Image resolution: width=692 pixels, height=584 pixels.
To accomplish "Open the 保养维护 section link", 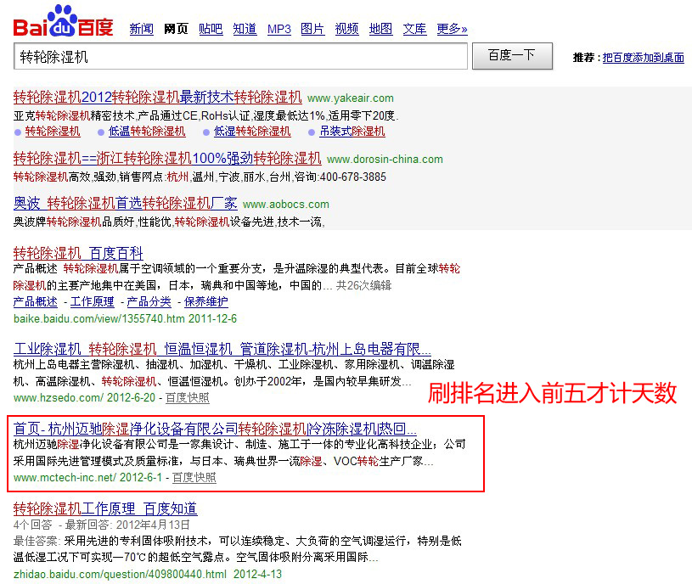I will point(206,301).
